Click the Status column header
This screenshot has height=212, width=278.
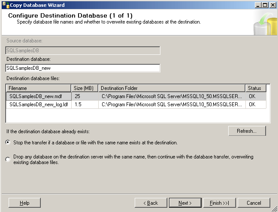(x=256, y=88)
